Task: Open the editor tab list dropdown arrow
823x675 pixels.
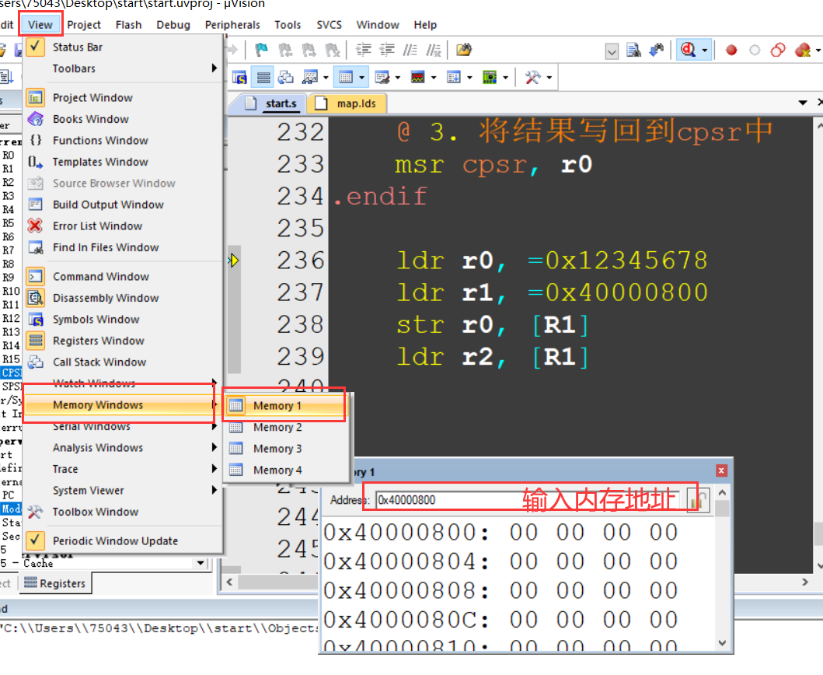Action: (x=803, y=103)
